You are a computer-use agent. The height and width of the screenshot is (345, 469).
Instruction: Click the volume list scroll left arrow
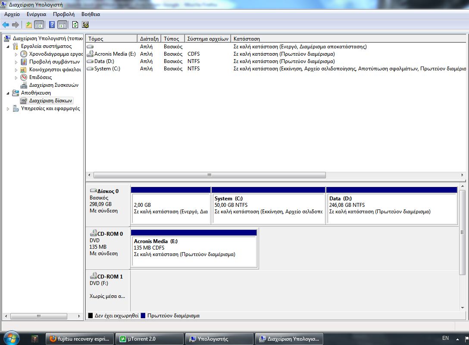pos(89,175)
